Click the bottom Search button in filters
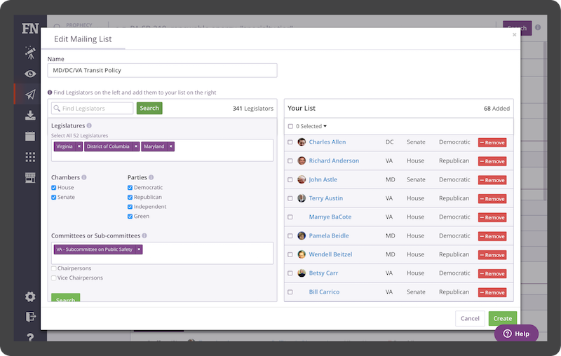Image resolution: width=561 pixels, height=356 pixels. pos(65,298)
